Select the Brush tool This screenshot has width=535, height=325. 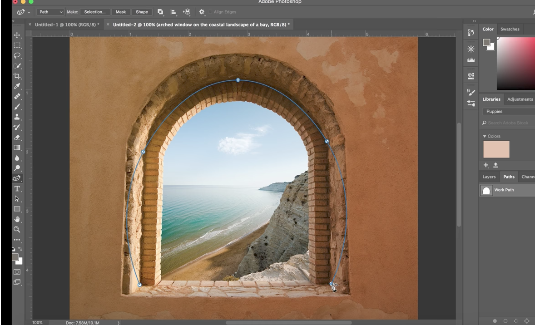(x=17, y=107)
